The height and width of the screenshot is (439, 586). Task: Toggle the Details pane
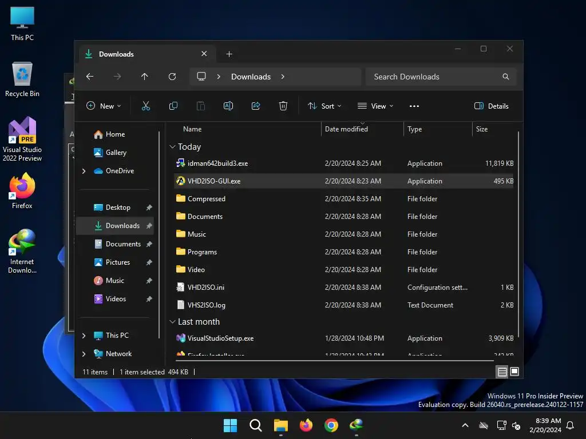click(x=491, y=106)
